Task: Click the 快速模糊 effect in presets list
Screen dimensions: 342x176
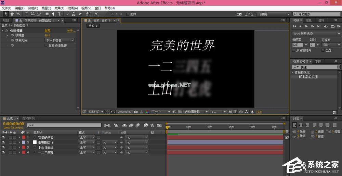Action: [x=310, y=77]
